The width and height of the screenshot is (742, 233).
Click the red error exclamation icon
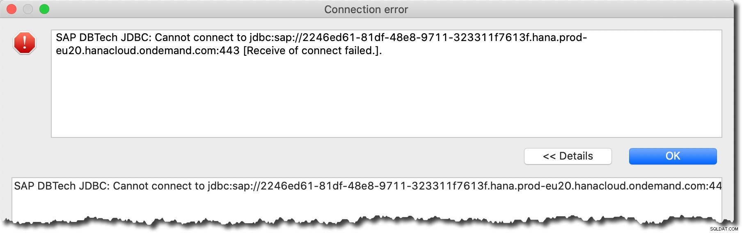pos(25,43)
